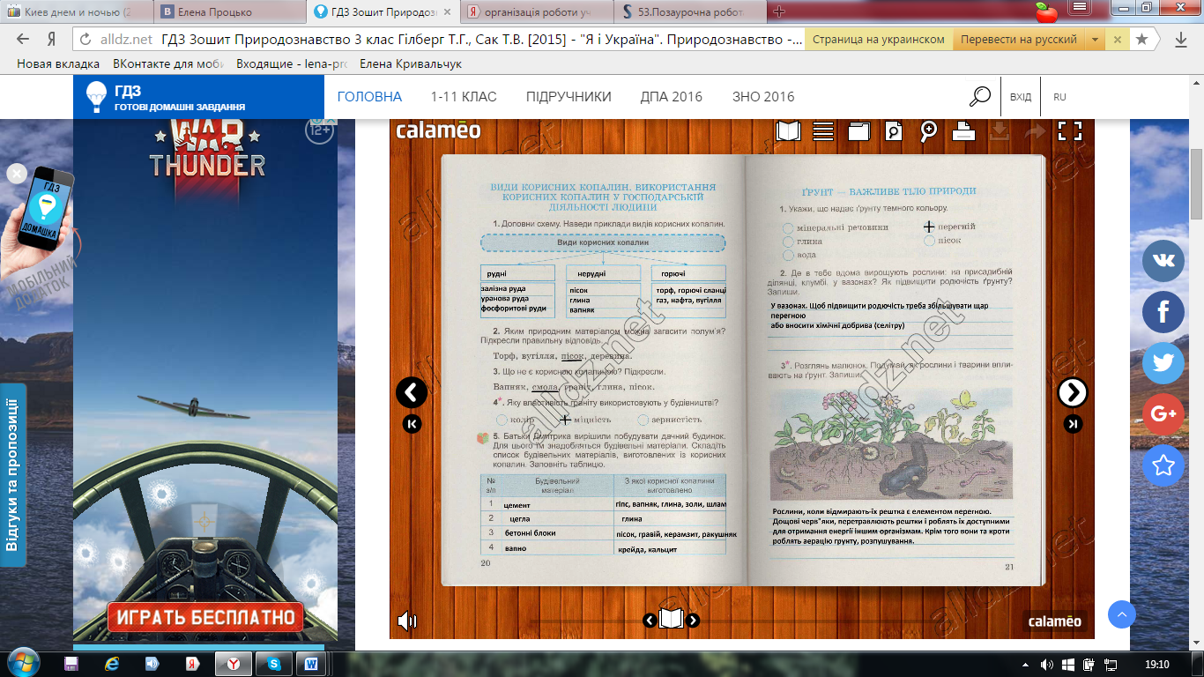Click the Перевести на русский button
This screenshot has width=1204, height=677.
1018,40
